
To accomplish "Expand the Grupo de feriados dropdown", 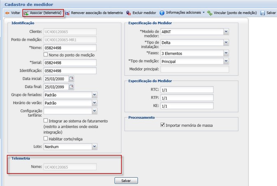I will (x=94, y=95).
